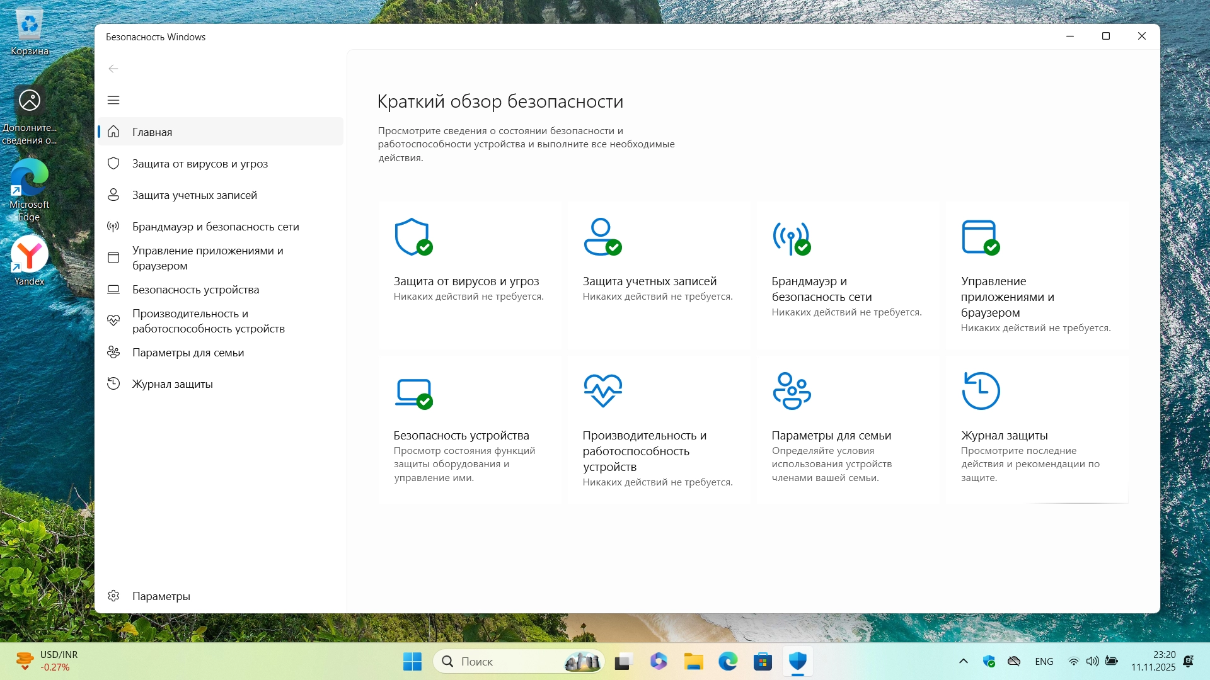This screenshot has height=680, width=1210.
Task: Open the account protection tile icon
Action: click(601, 237)
